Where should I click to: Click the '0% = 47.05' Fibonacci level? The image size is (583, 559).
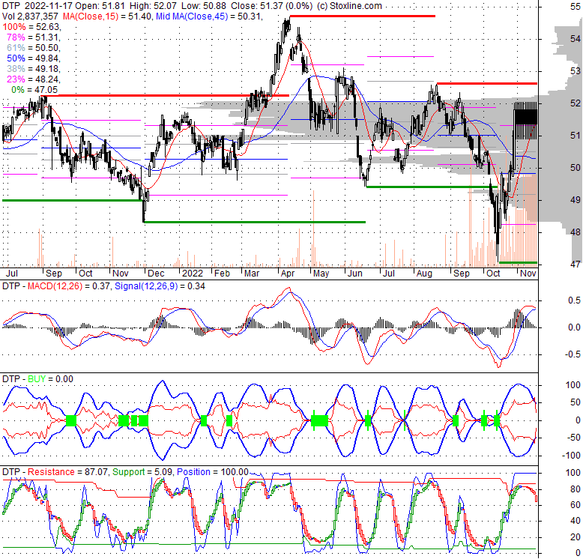[34, 90]
